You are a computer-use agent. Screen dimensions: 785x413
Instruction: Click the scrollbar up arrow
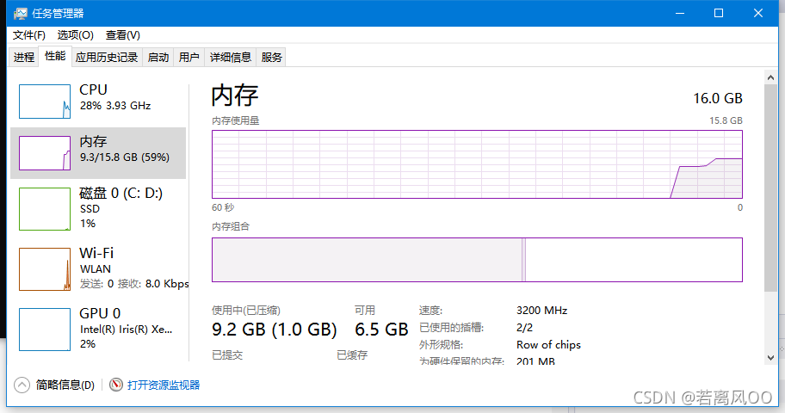tap(770, 77)
